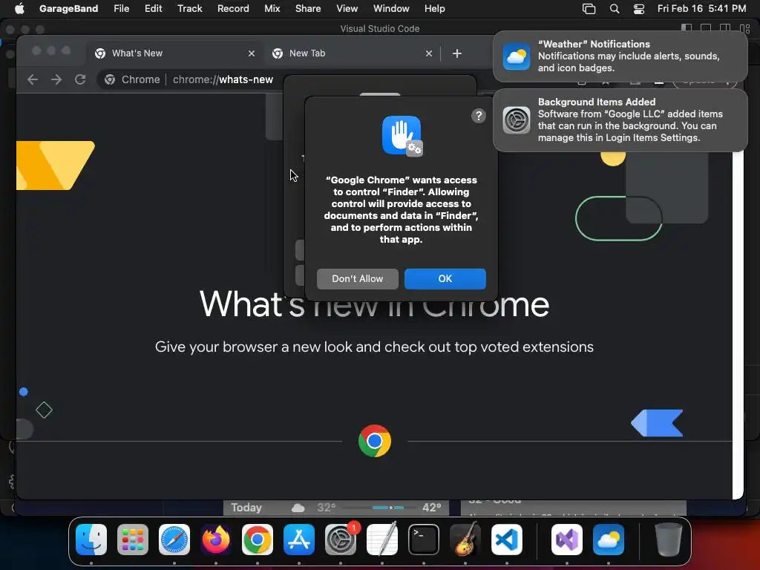Click the Stage Manager menu bar icon
Screen dimensions: 760x570
click(589, 8)
